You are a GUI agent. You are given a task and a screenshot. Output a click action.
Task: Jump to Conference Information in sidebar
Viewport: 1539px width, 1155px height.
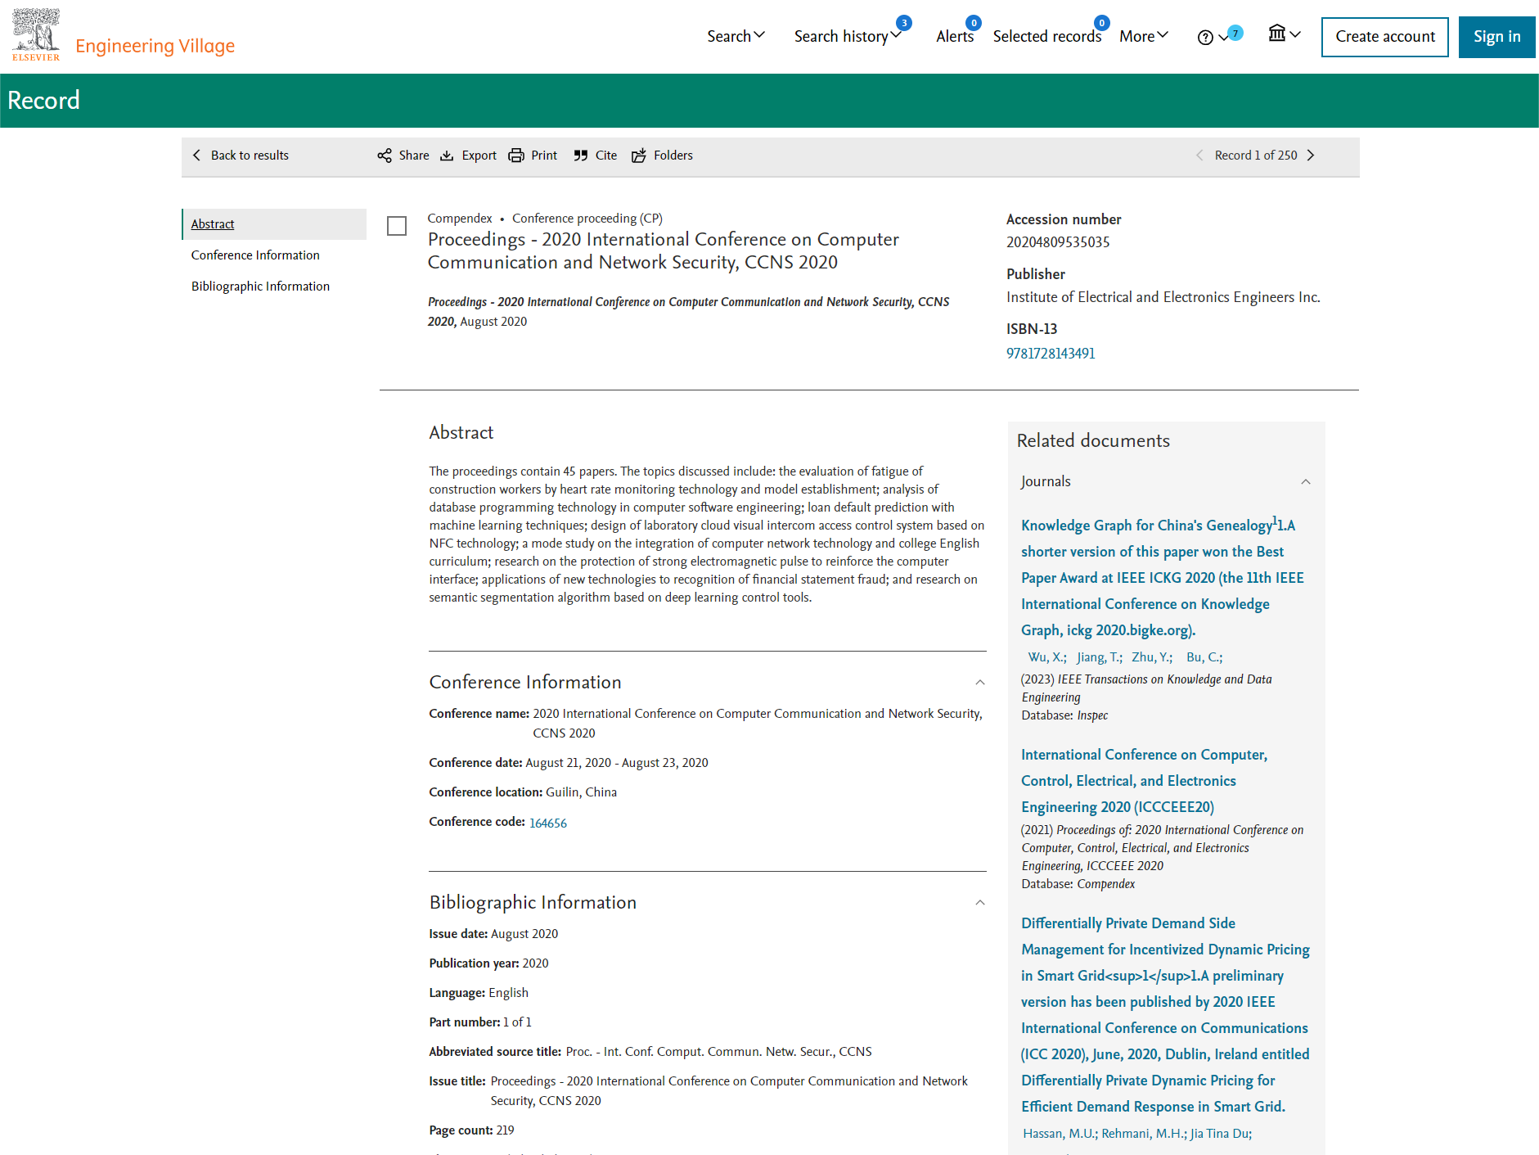255,255
